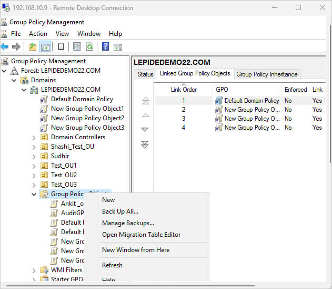Click the Properties sheet toolbar icon
332x289 pixels.
point(77,46)
